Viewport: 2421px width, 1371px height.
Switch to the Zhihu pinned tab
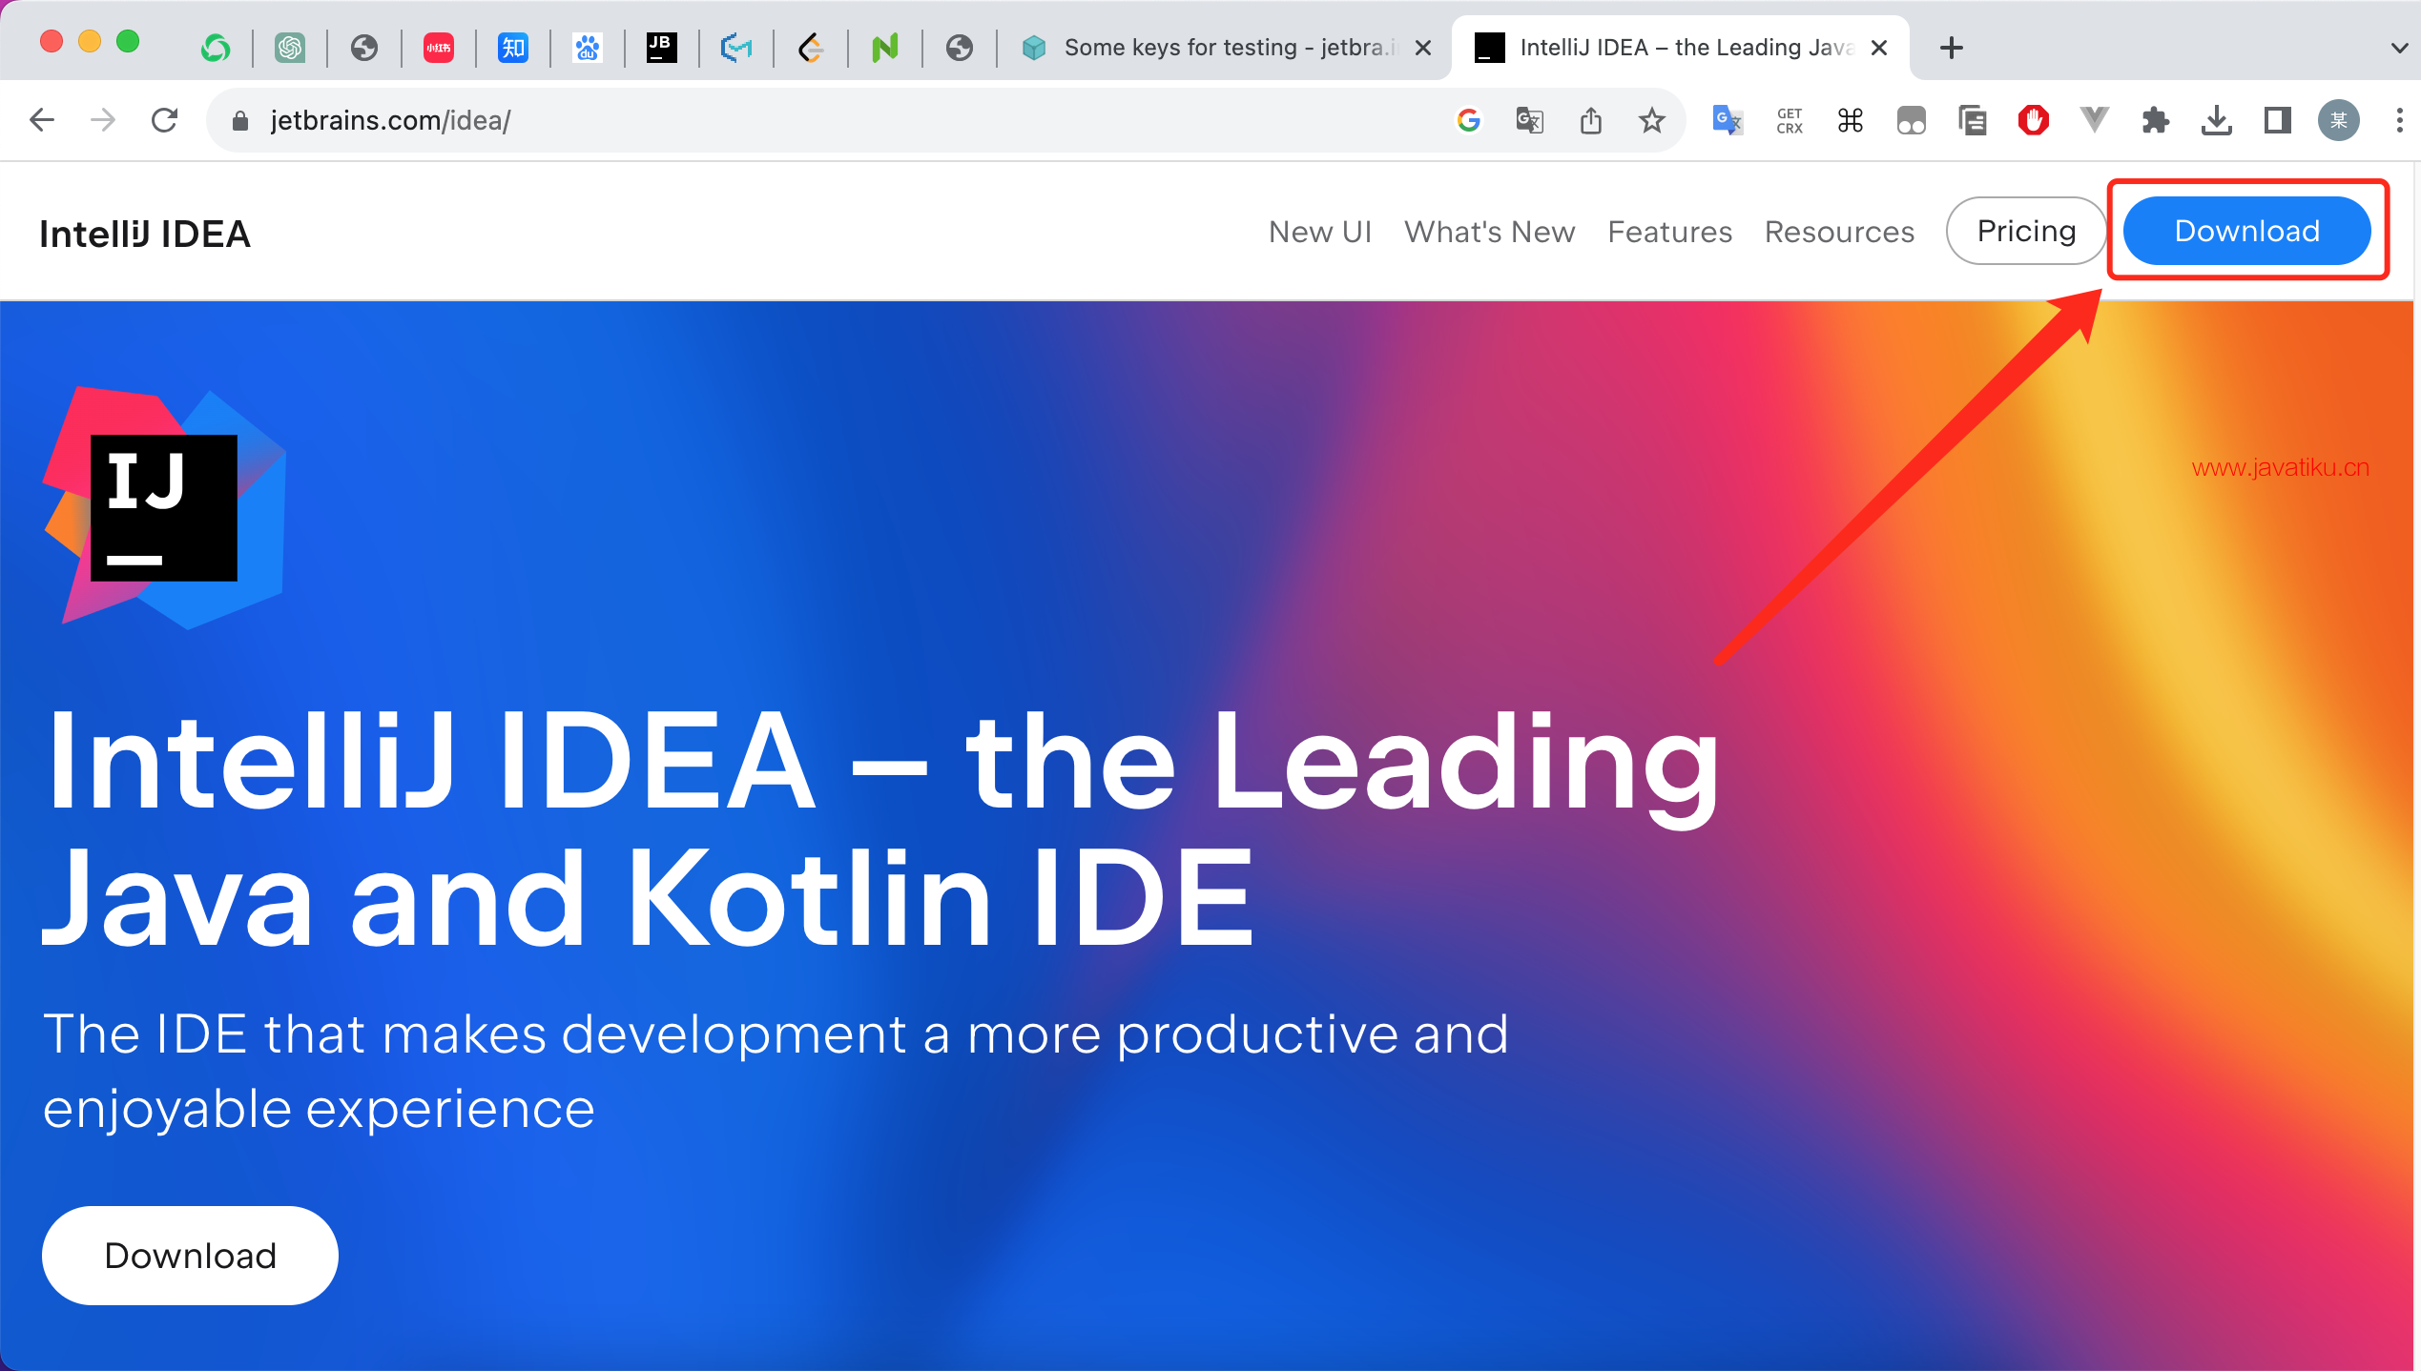(513, 47)
